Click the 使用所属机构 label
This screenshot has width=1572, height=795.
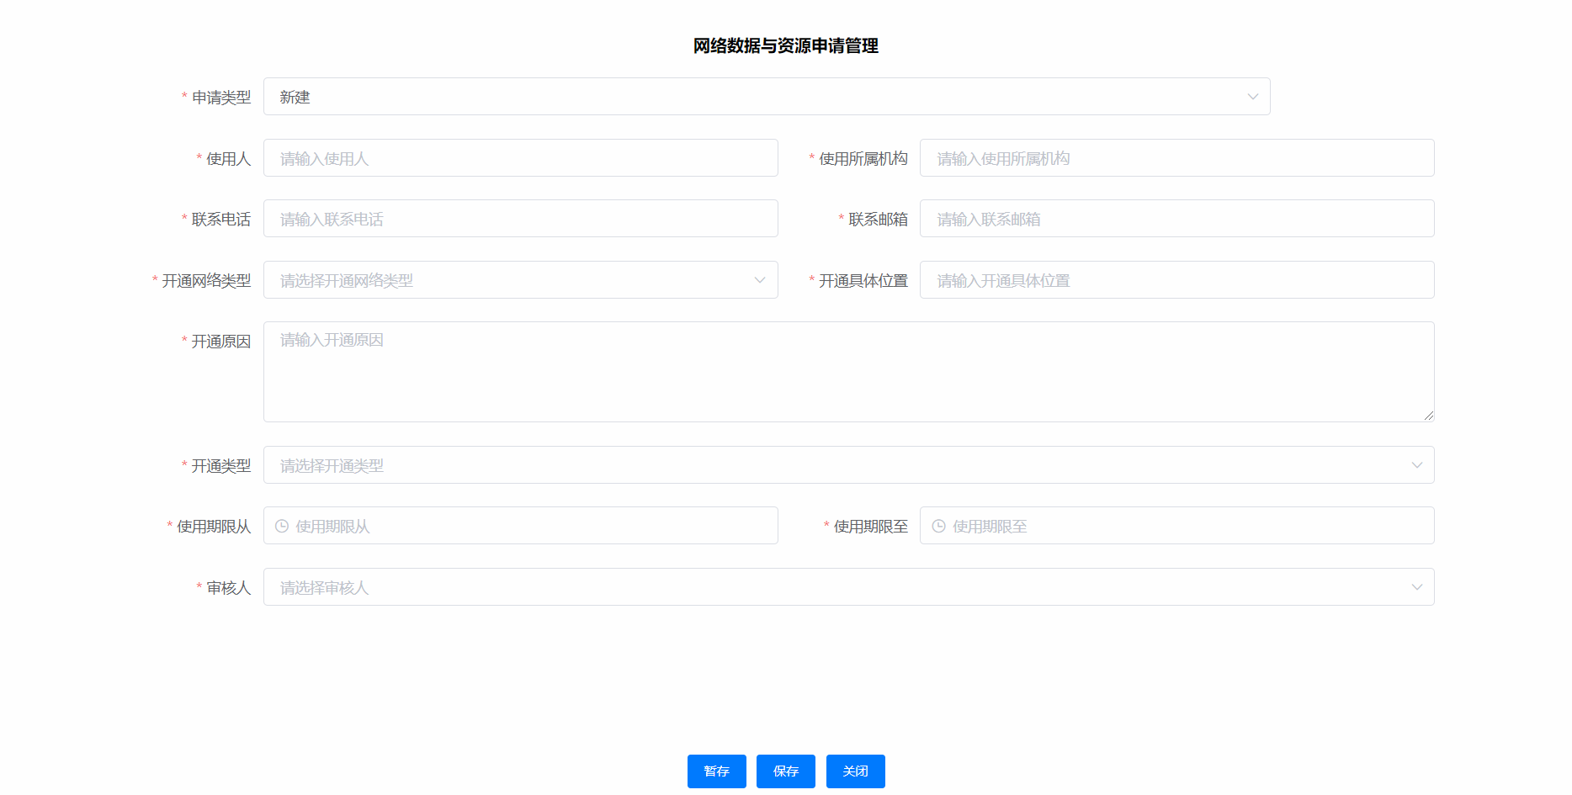click(863, 159)
